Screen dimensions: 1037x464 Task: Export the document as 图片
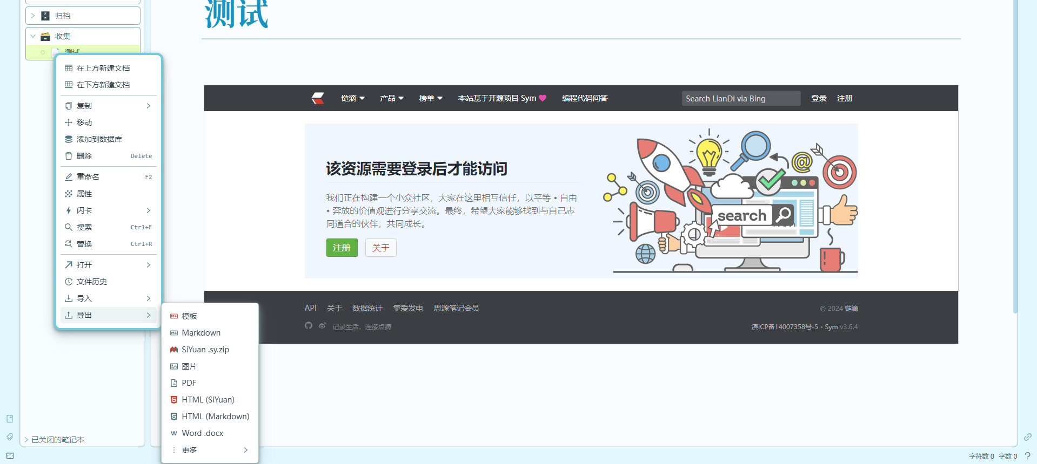[x=210, y=366]
